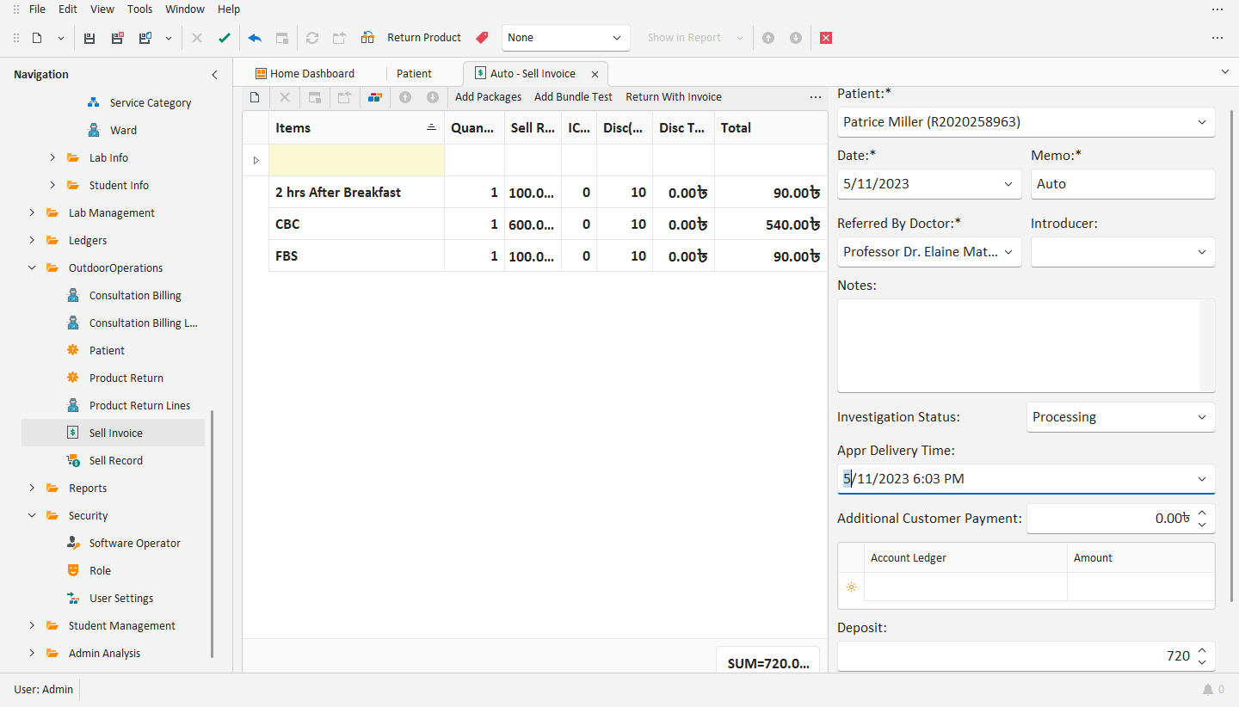
Task: Click the red price tag icon
Action: pos(482,38)
